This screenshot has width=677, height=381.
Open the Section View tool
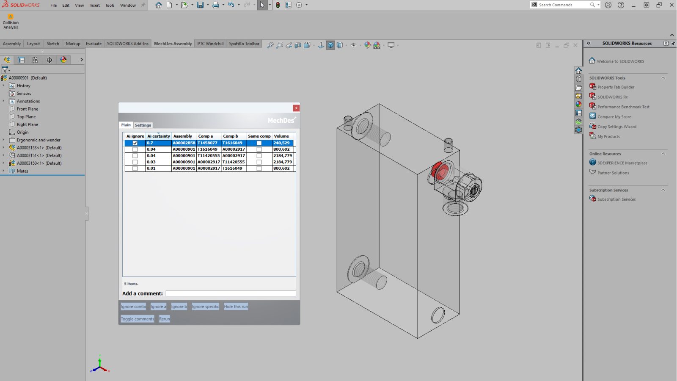[x=298, y=45]
